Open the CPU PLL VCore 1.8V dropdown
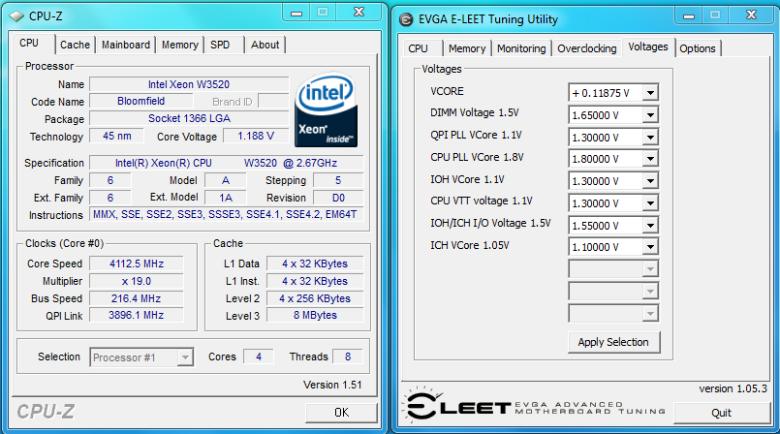The image size is (780, 434). (x=650, y=159)
